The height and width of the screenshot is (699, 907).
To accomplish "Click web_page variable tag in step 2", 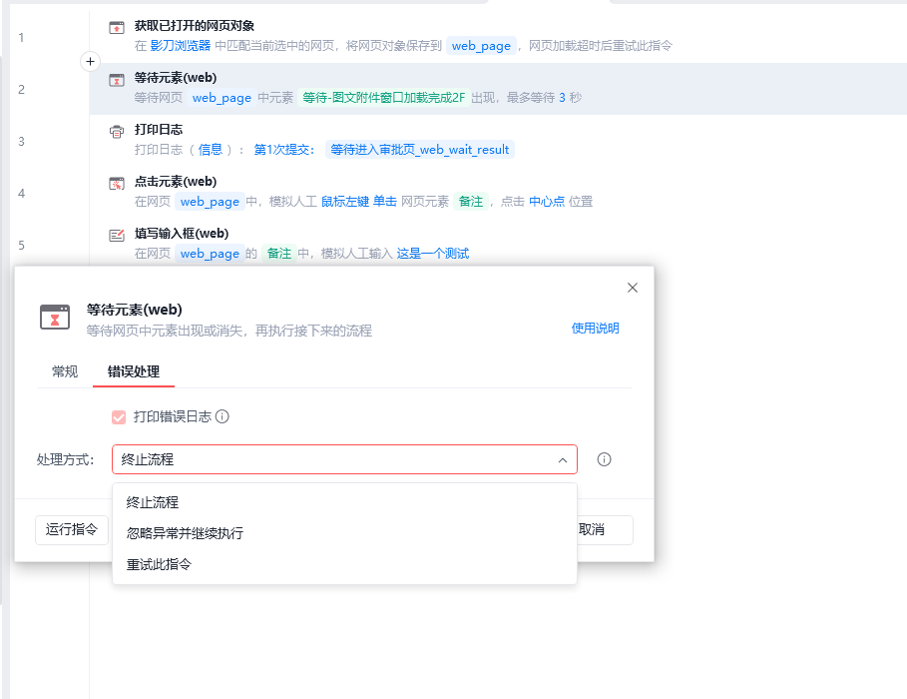I will 222,98.
